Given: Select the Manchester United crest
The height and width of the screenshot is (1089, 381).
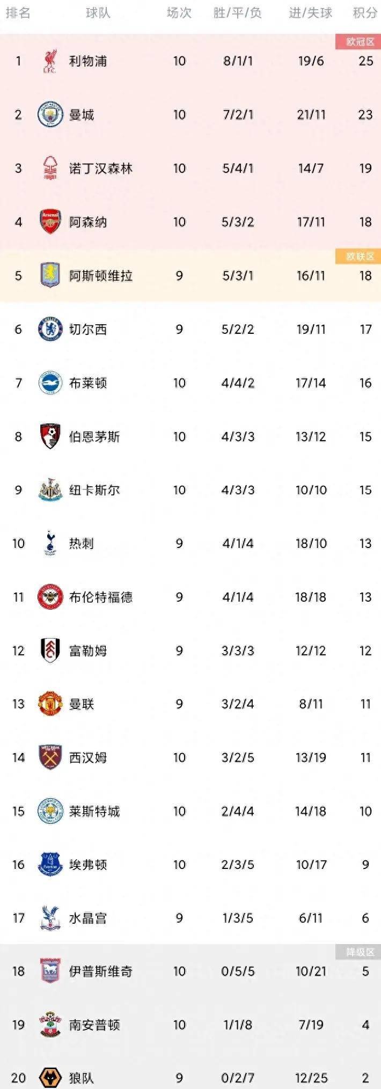Looking at the screenshot, I should click(50, 704).
